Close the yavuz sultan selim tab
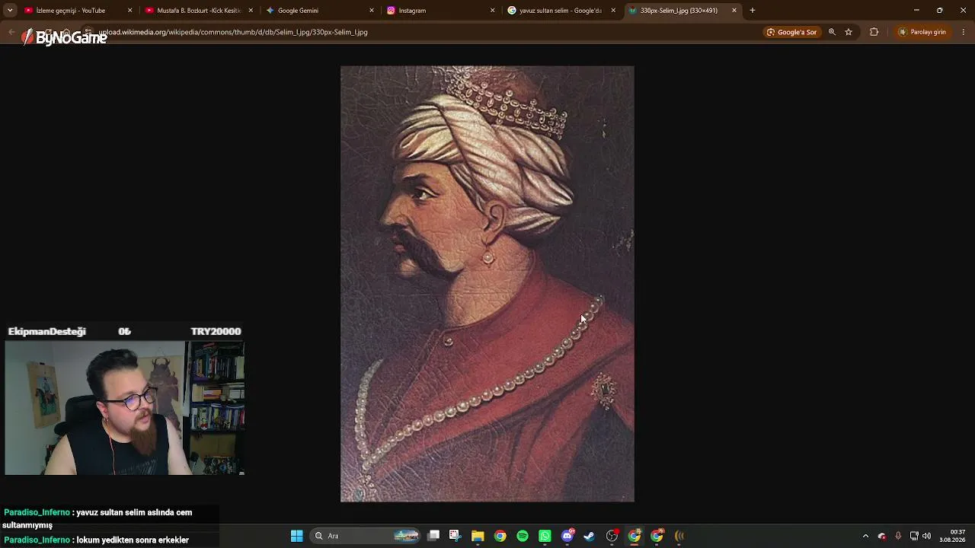 click(613, 11)
